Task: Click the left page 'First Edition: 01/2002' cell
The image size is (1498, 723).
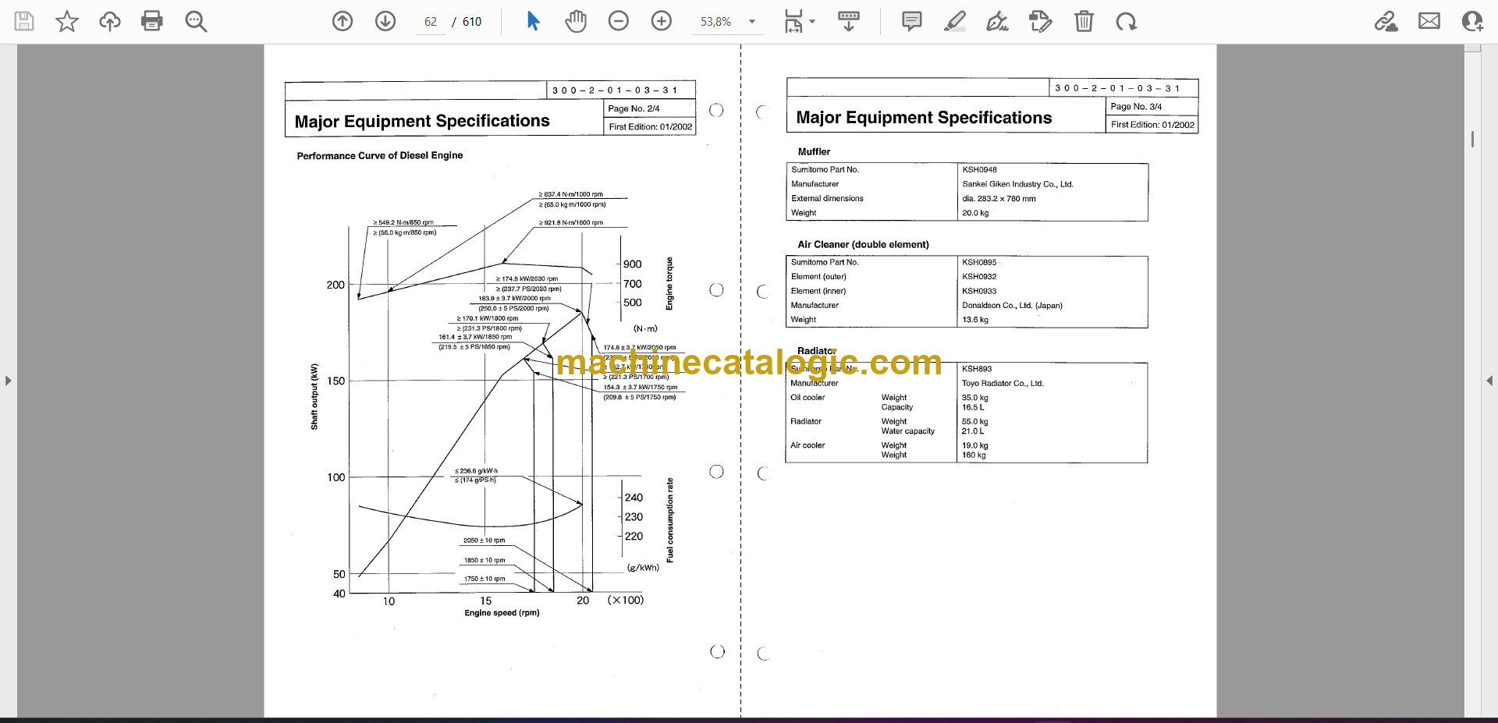Action: coord(650,126)
